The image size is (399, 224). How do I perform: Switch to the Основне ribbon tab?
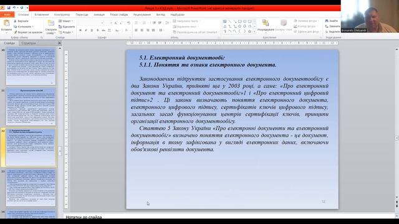tap(24, 14)
